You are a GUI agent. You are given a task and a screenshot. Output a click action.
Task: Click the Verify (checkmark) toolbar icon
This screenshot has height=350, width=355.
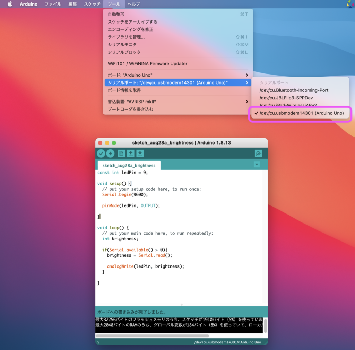101,153
